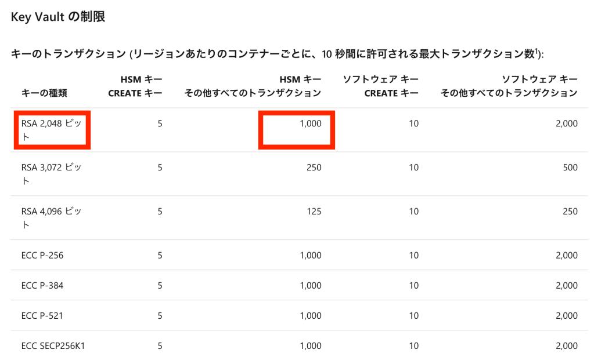Select the "キーの種類" column header
Viewport: 594px width, 364px height.
[44, 93]
